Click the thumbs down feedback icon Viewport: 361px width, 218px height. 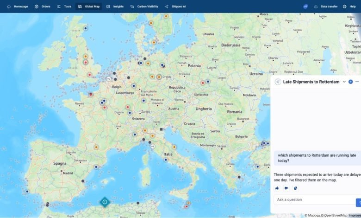[286, 188]
